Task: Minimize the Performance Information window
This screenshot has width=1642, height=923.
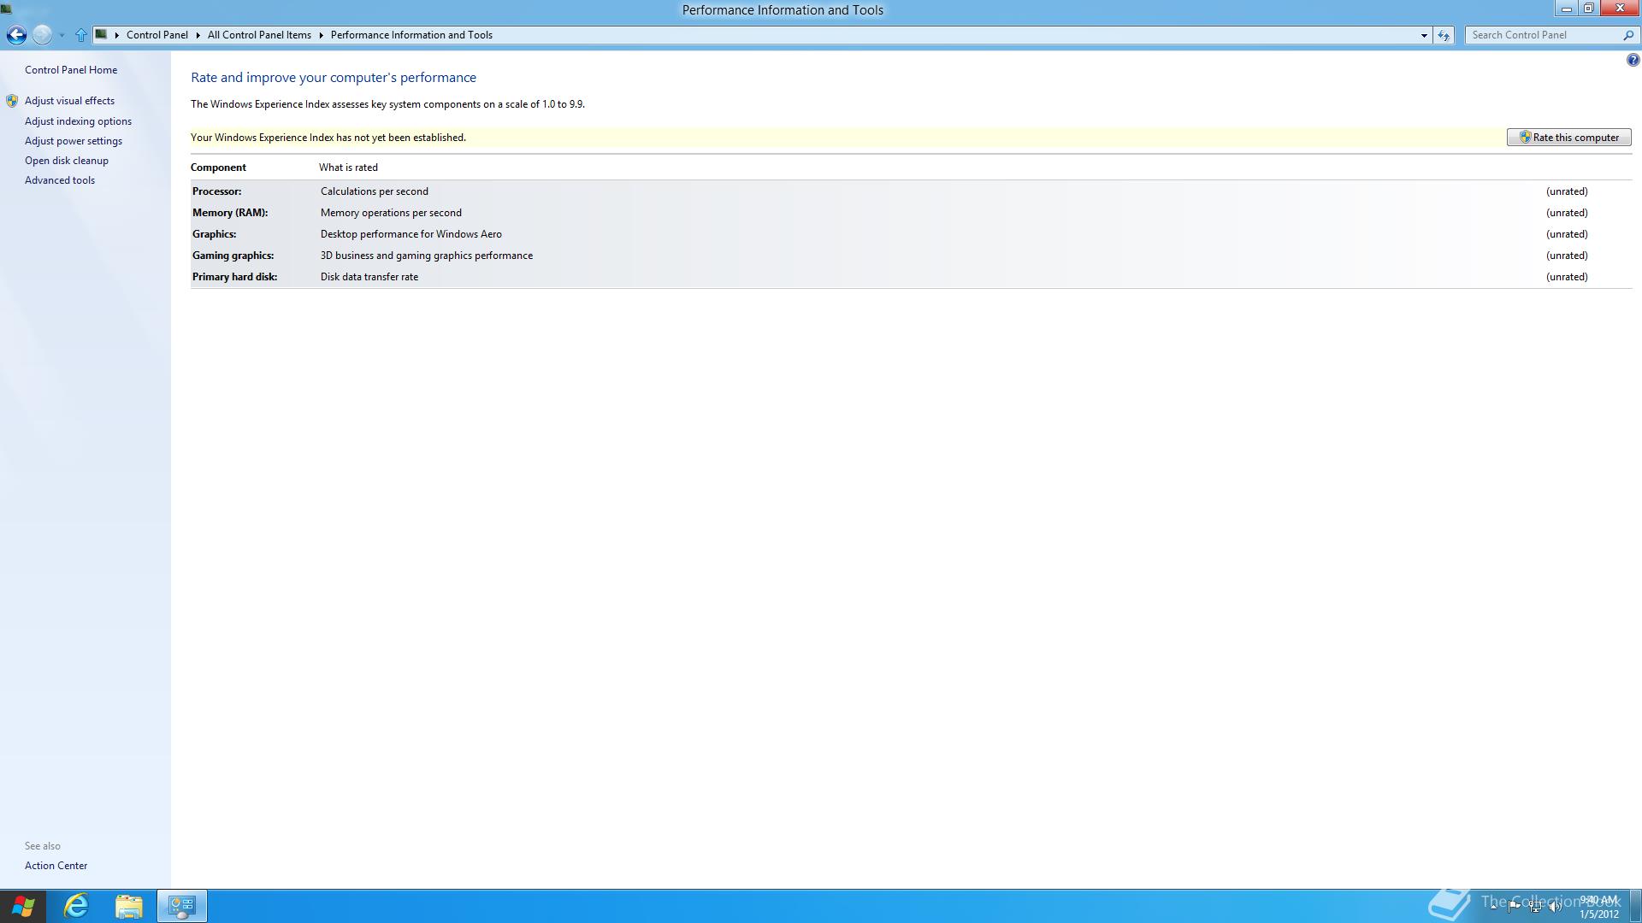Action: coord(1566,9)
